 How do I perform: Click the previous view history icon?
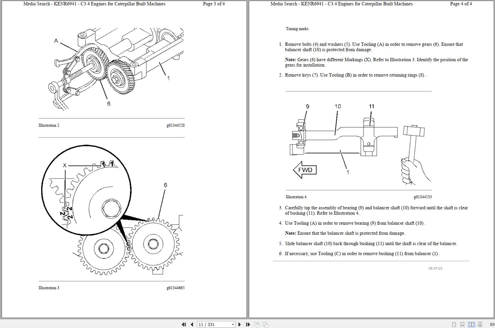[257, 324]
